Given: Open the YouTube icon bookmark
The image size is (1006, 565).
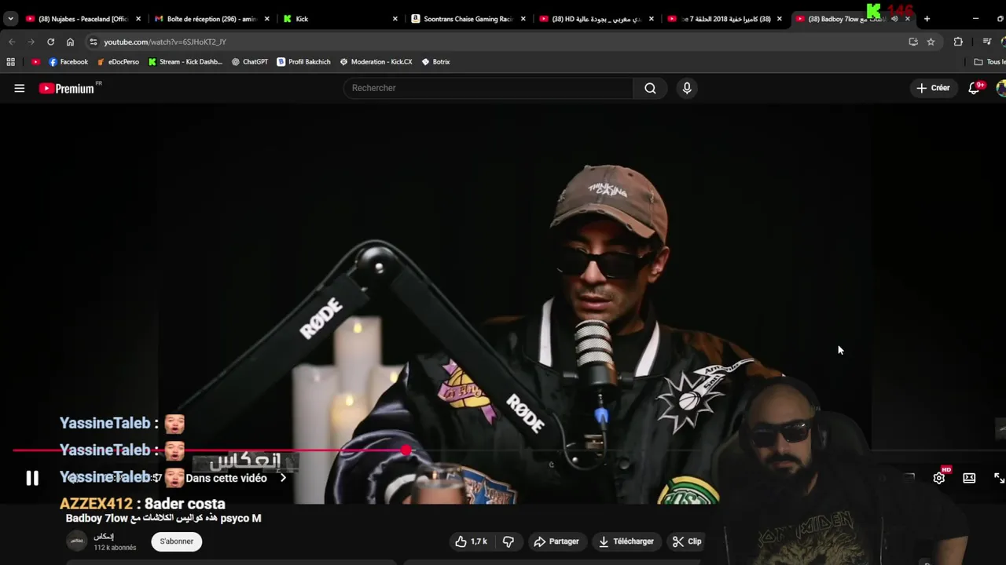Looking at the screenshot, I should point(35,62).
